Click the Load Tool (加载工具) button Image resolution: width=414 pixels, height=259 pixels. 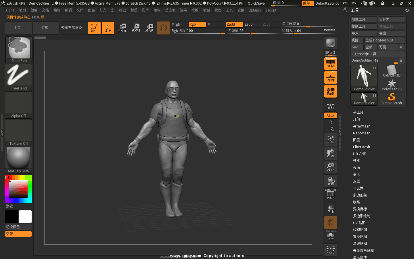click(364, 19)
